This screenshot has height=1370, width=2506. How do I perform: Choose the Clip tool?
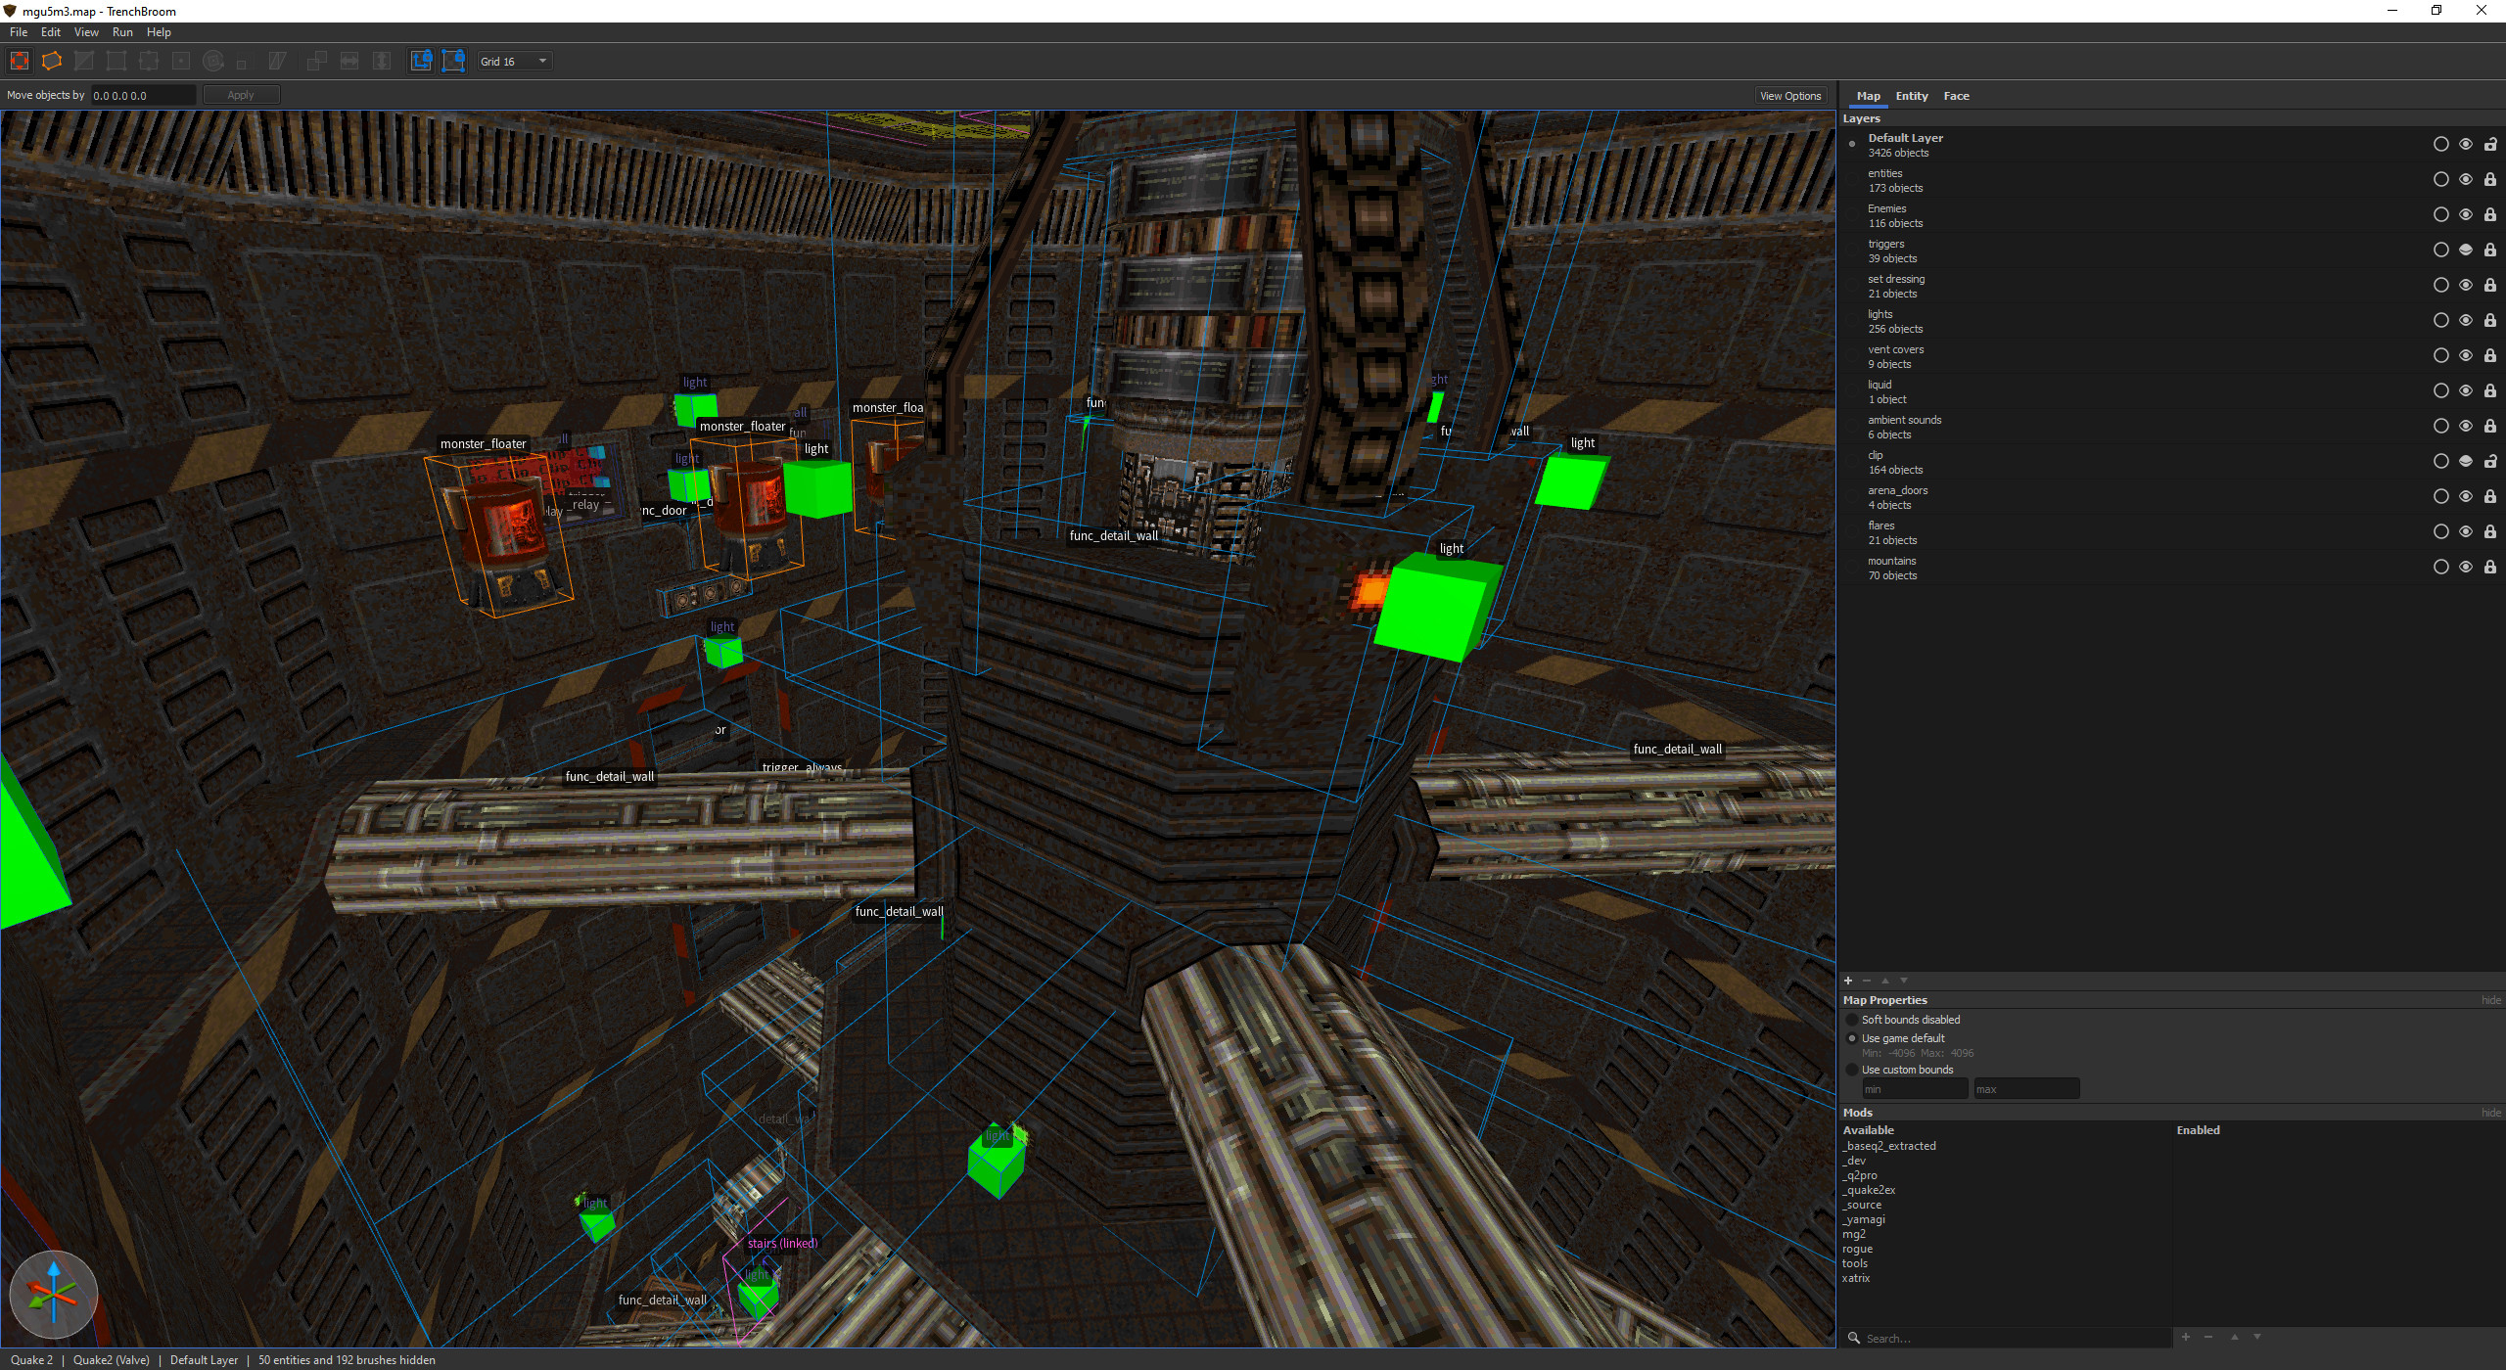84,61
